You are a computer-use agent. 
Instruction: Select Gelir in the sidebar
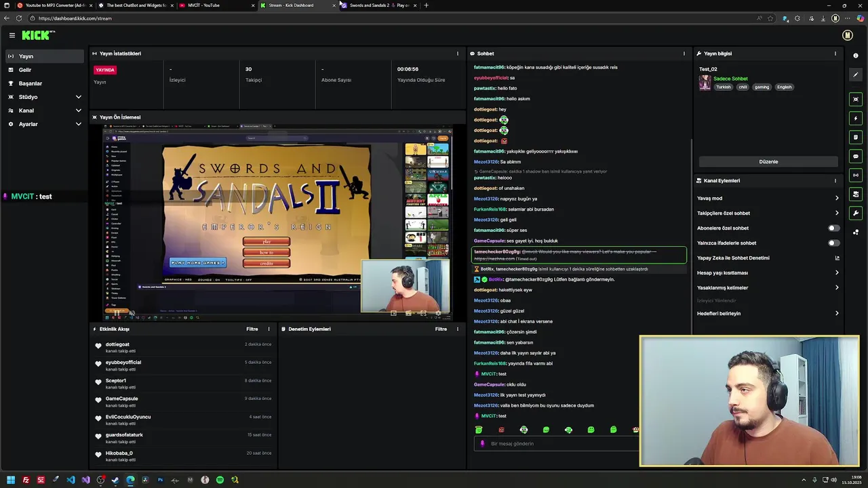pyautogui.click(x=45, y=70)
